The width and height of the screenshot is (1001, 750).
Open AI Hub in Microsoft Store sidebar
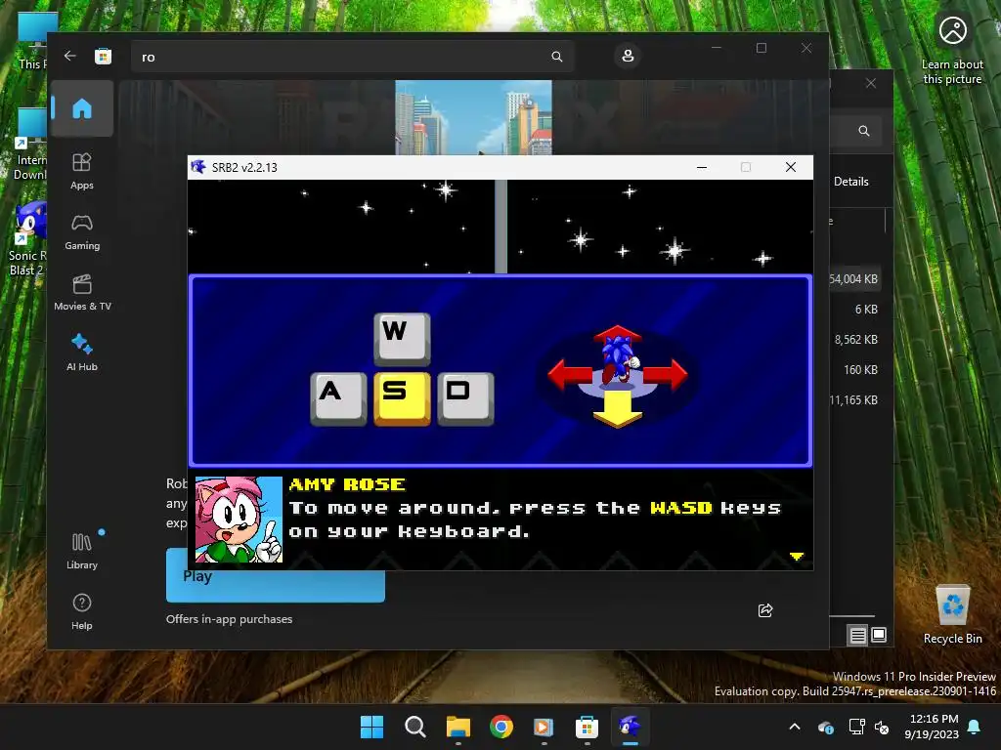[82, 352]
